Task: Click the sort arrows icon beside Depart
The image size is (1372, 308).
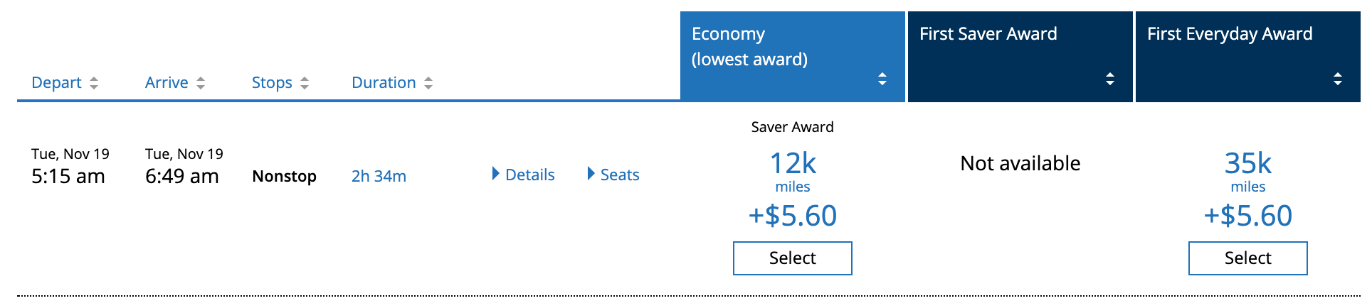Action: coord(94,83)
